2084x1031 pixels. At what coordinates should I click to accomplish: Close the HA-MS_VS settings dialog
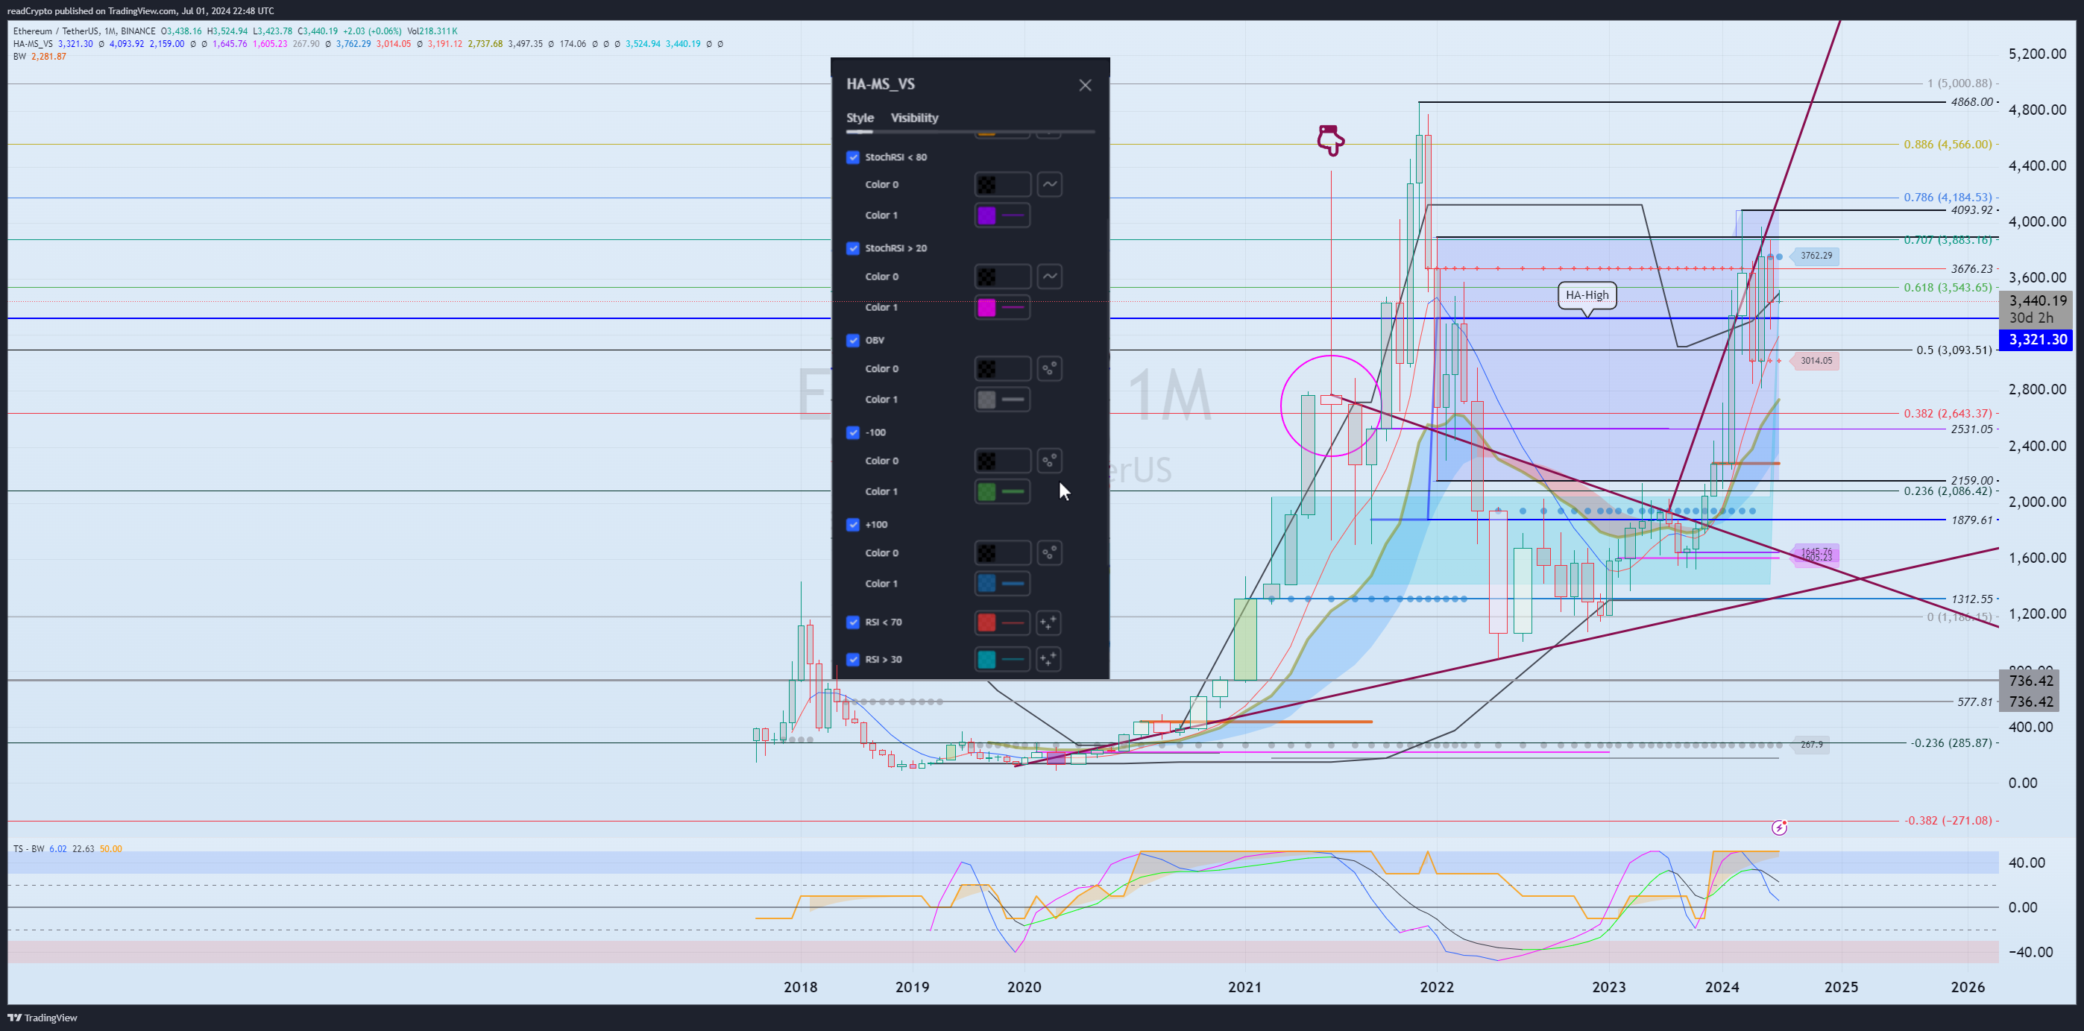pos(1085,85)
